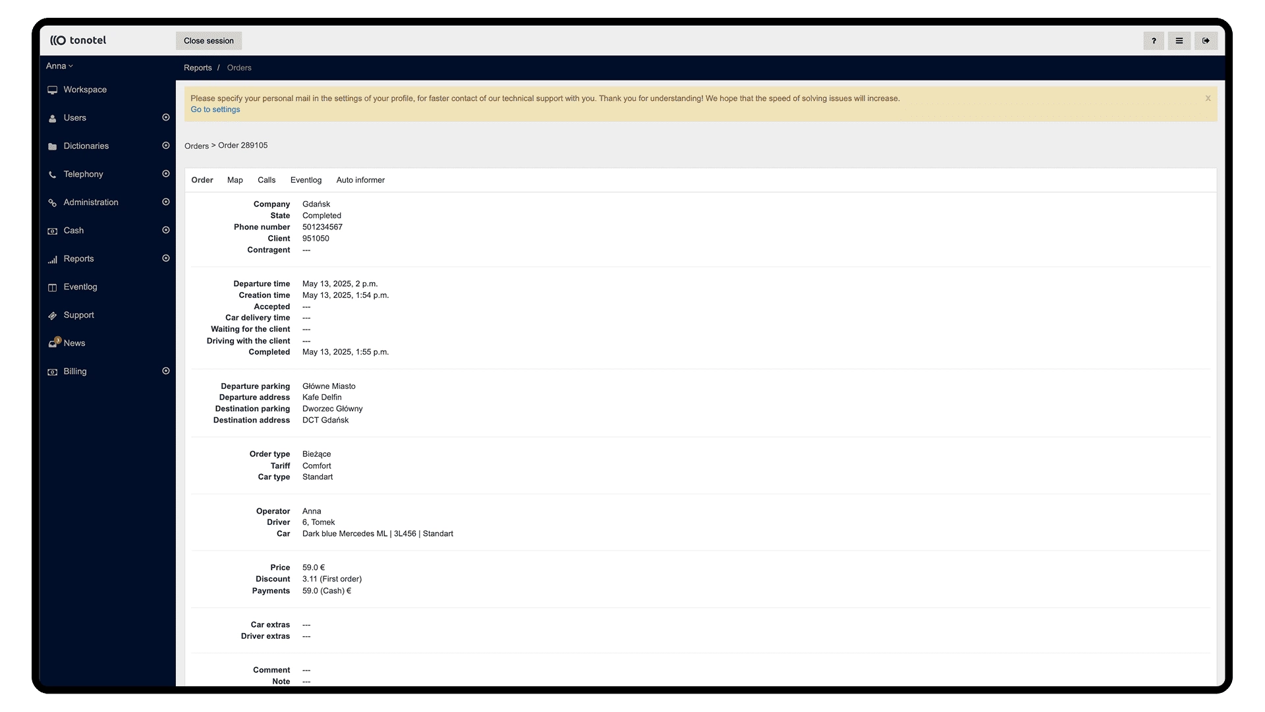Click the Telephony phone icon
Image resolution: width=1265 pixels, height=712 pixels.
coord(53,175)
